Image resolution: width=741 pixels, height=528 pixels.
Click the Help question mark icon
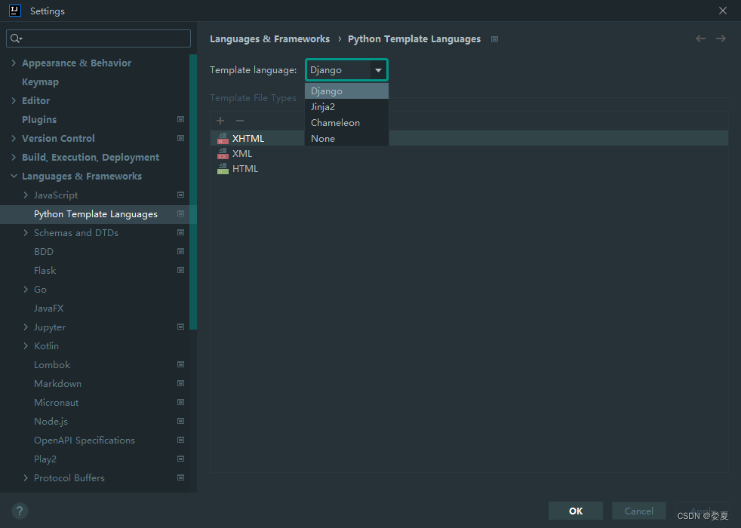(x=19, y=511)
